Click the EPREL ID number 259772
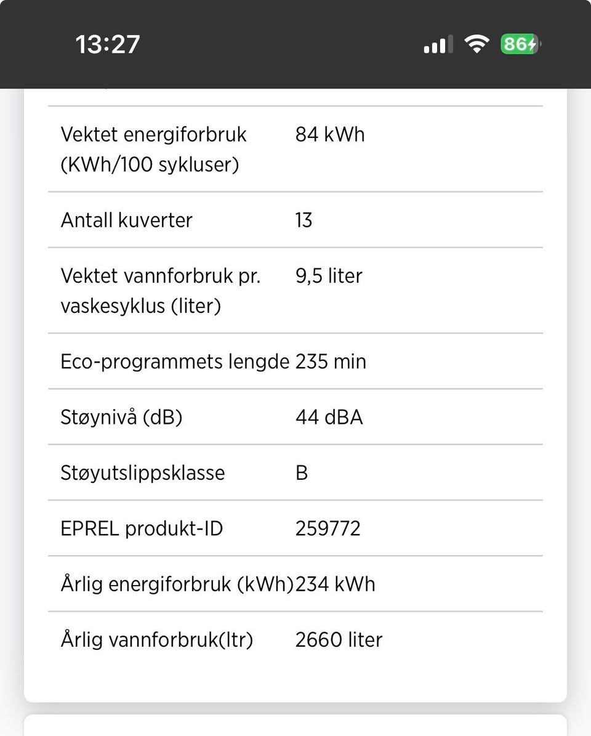The image size is (591, 736). coord(328,528)
